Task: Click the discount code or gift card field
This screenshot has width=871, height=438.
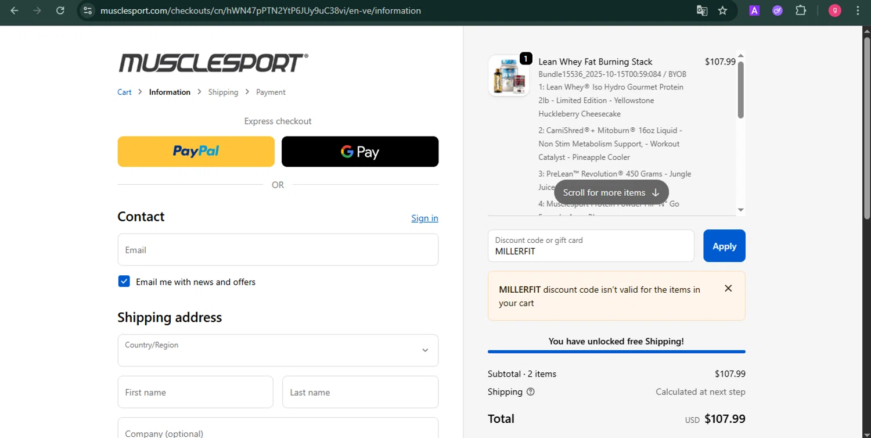Action: [x=591, y=246]
